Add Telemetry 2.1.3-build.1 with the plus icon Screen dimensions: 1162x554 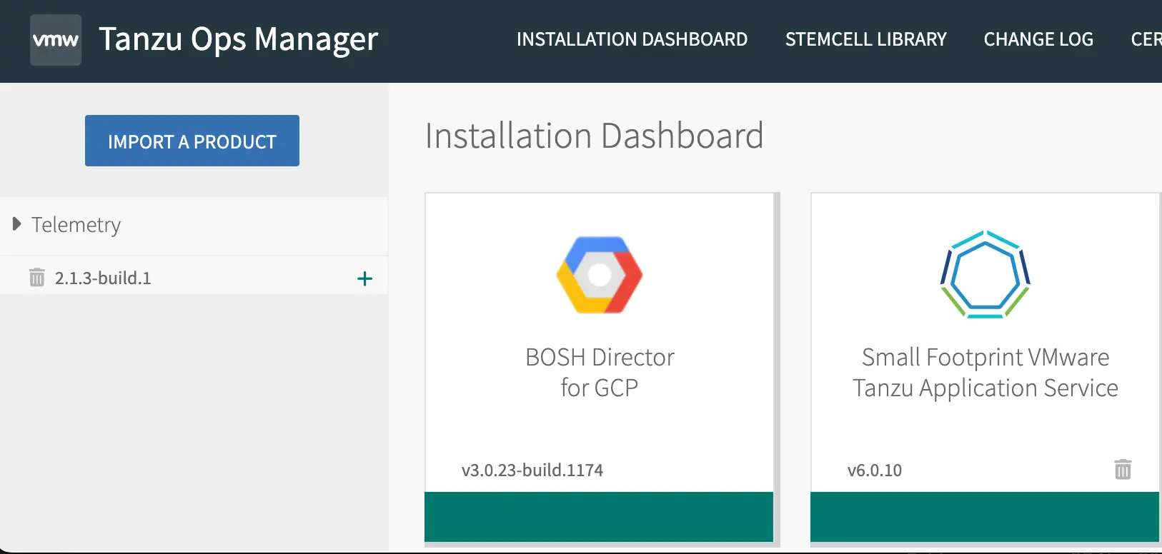(364, 278)
